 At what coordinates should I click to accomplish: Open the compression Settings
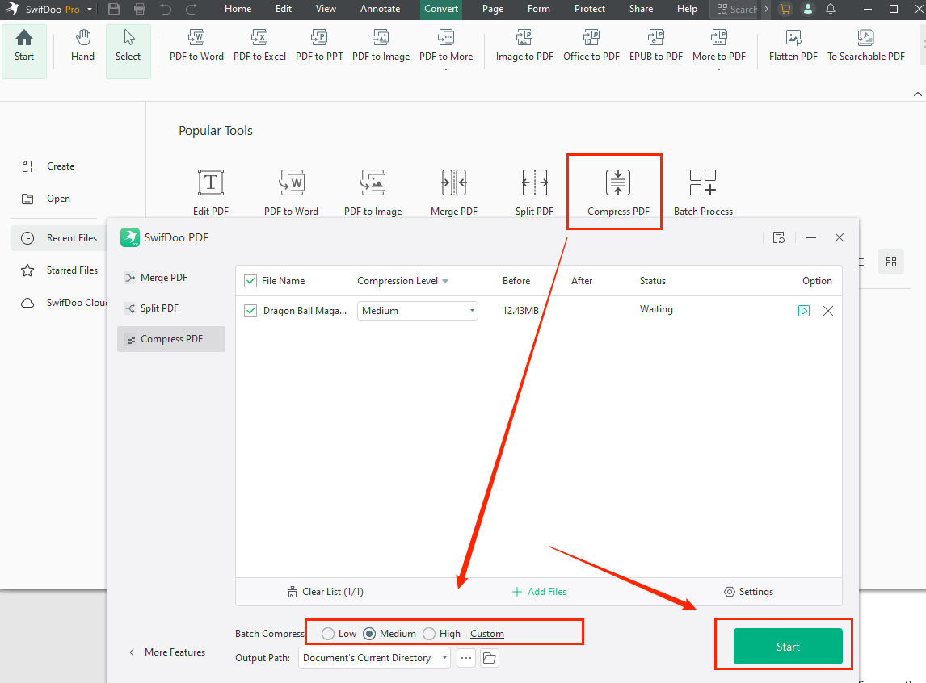pos(749,592)
